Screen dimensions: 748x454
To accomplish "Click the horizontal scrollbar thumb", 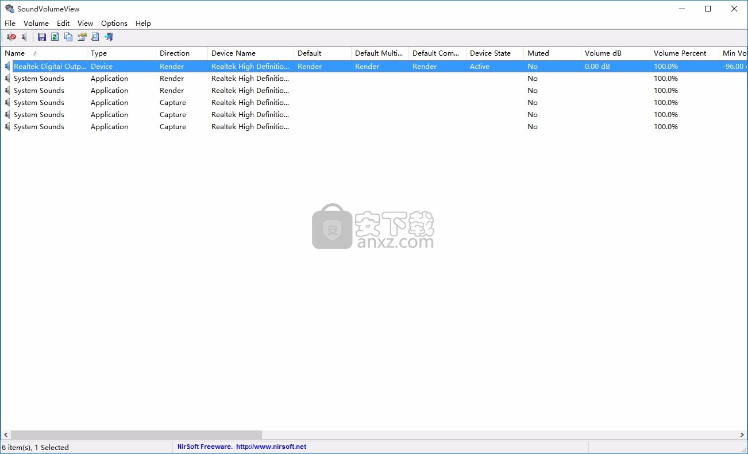I will coord(136,435).
